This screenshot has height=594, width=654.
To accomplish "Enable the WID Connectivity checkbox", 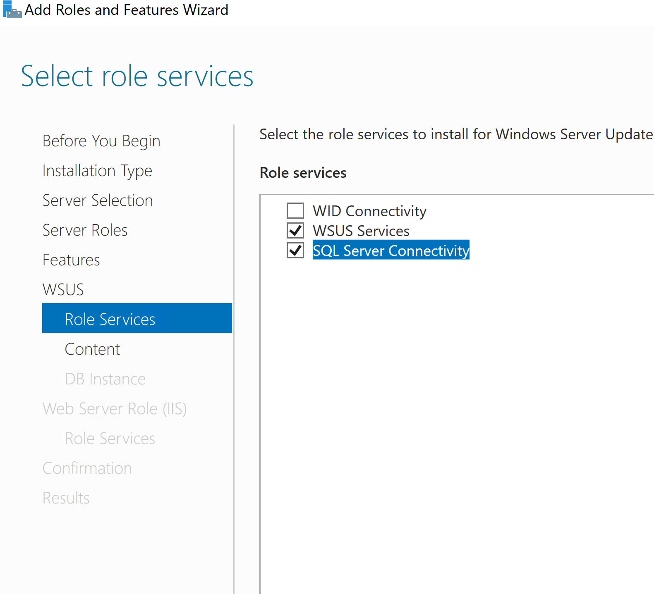I will (x=295, y=211).
